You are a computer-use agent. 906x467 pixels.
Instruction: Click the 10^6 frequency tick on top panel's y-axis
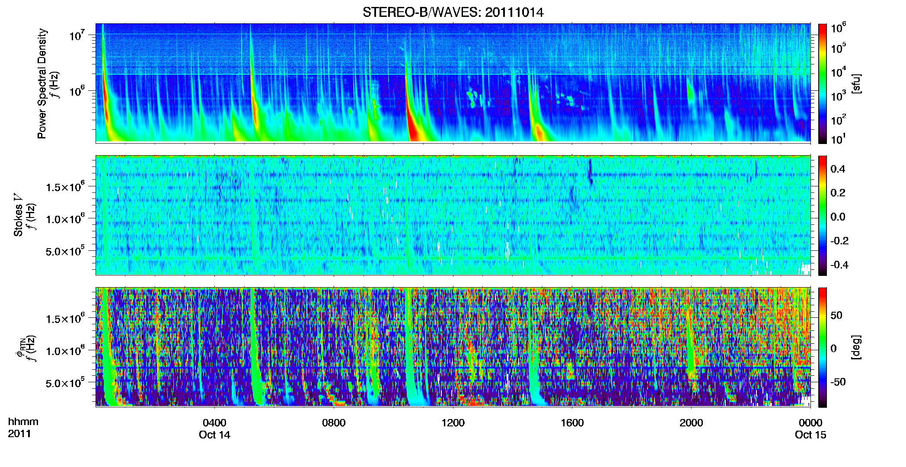point(77,91)
